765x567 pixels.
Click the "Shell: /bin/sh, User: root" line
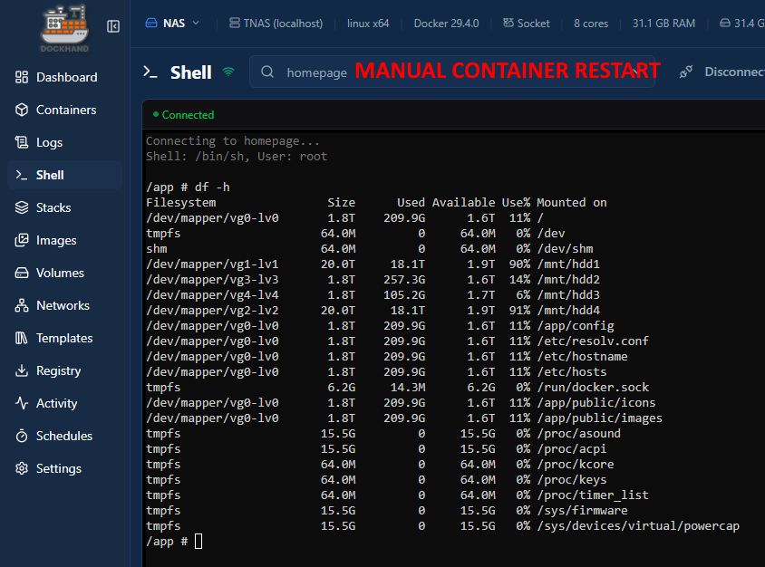[x=237, y=157]
